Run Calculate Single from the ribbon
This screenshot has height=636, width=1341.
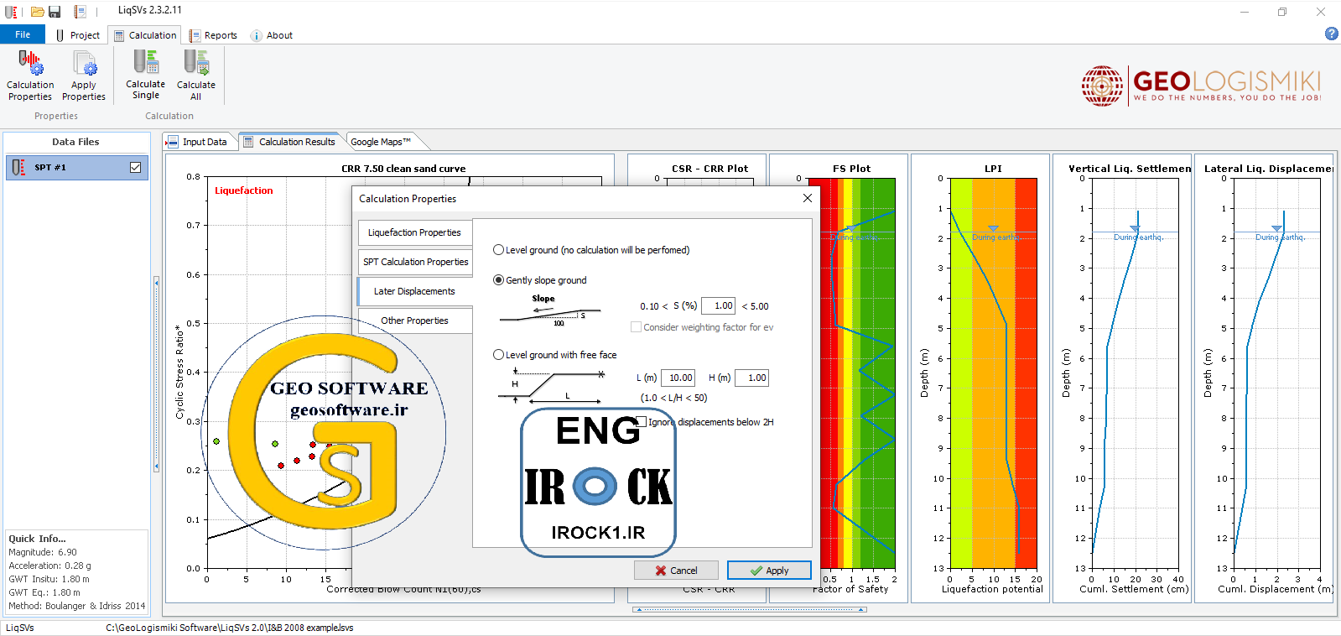point(146,75)
